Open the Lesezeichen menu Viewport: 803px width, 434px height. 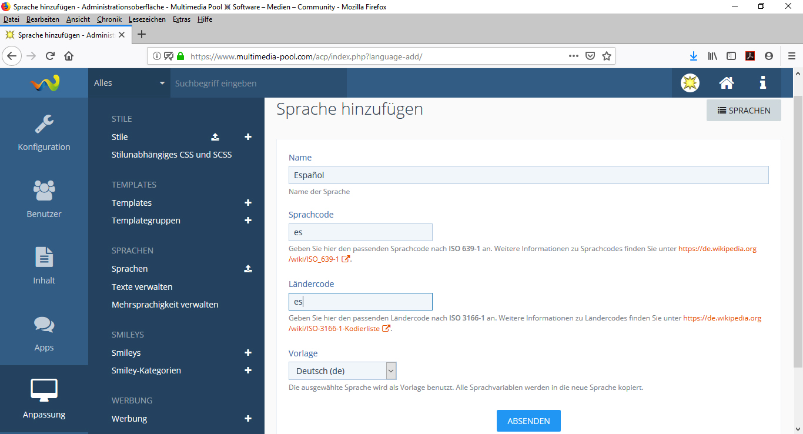pos(147,19)
